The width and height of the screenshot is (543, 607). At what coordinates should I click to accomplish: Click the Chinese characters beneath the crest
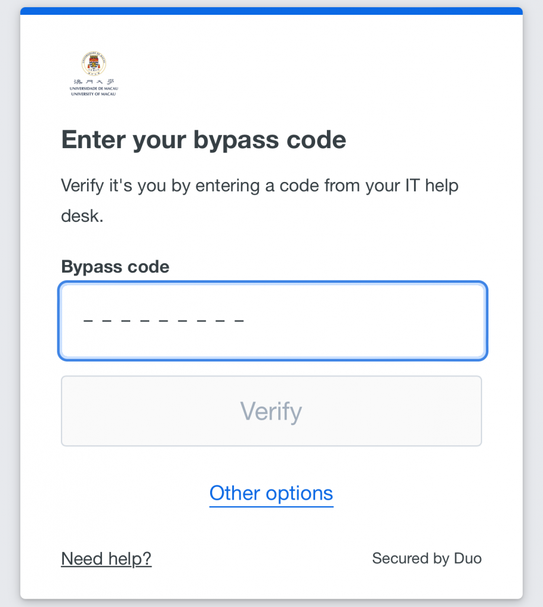point(94,82)
